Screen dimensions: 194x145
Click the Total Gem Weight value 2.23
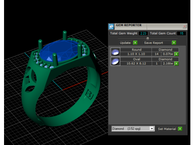click(143, 33)
